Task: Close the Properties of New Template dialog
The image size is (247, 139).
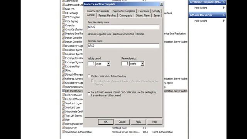Action: pos(161,4)
